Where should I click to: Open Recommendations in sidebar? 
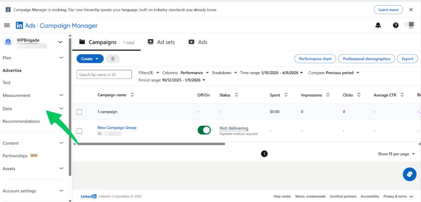point(21,121)
